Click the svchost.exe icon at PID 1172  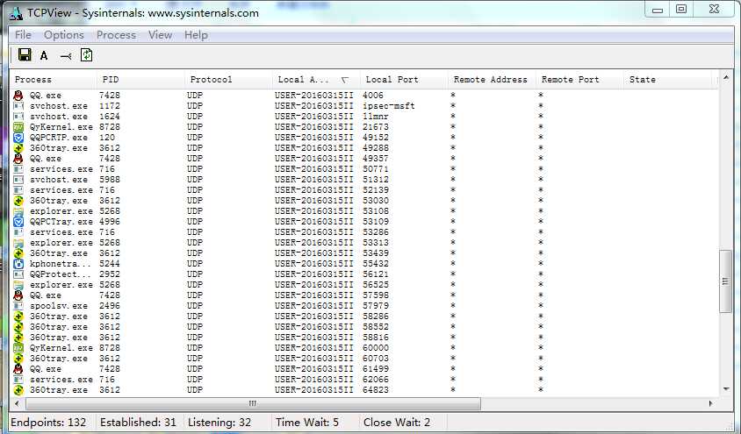pyautogui.click(x=18, y=106)
